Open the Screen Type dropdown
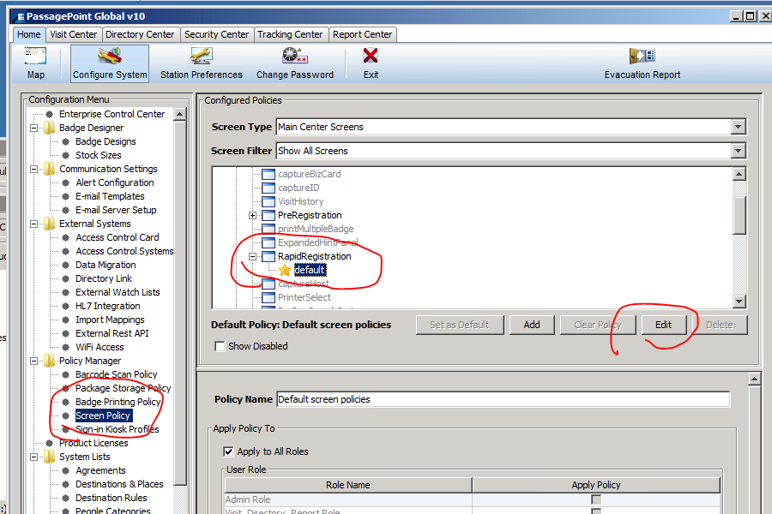This screenshot has height=514, width=772. click(x=738, y=127)
